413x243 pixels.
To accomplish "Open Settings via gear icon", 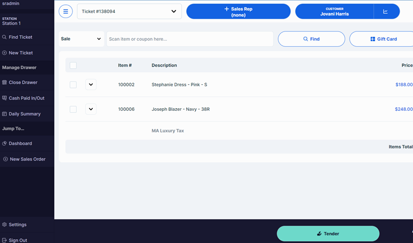I will click(x=5, y=225).
